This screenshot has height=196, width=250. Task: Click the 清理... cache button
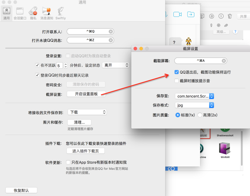79,122
